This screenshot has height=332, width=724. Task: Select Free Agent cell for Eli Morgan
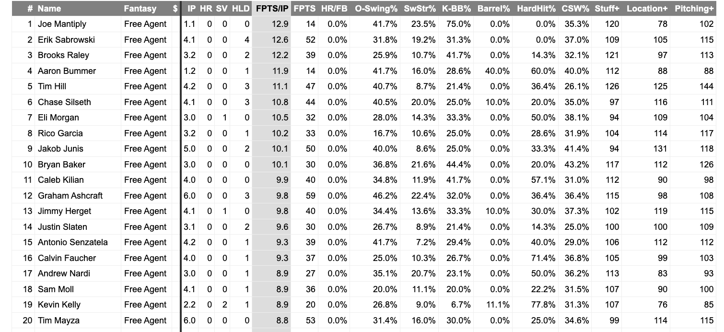click(x=145, y=118)
